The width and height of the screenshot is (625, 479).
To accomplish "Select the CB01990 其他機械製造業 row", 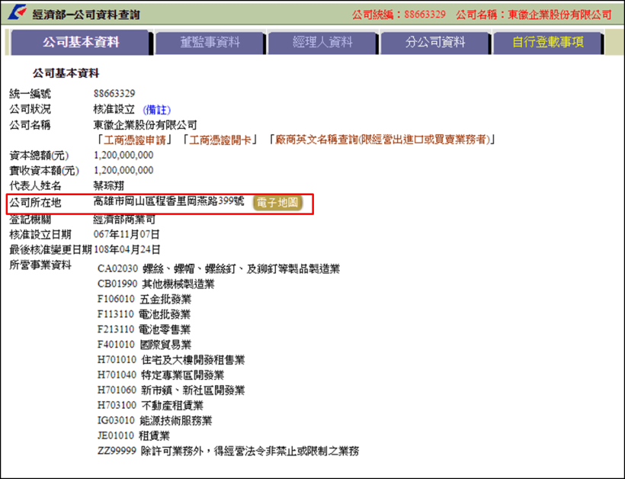I will [x=155, y=285].
